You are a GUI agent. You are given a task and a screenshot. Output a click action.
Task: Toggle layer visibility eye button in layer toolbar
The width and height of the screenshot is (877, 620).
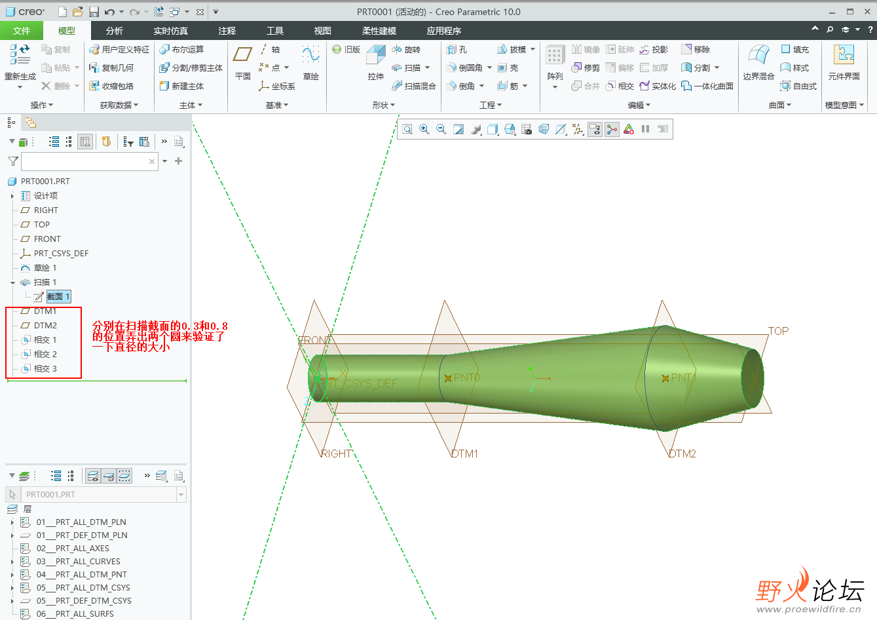tap(94, 476)
